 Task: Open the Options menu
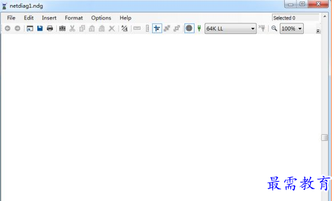(101, 18)
